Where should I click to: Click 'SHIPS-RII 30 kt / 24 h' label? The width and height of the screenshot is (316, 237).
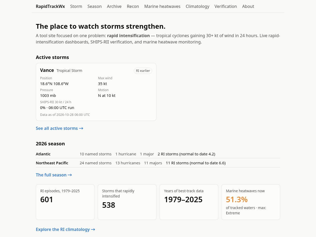coord(56,102)
